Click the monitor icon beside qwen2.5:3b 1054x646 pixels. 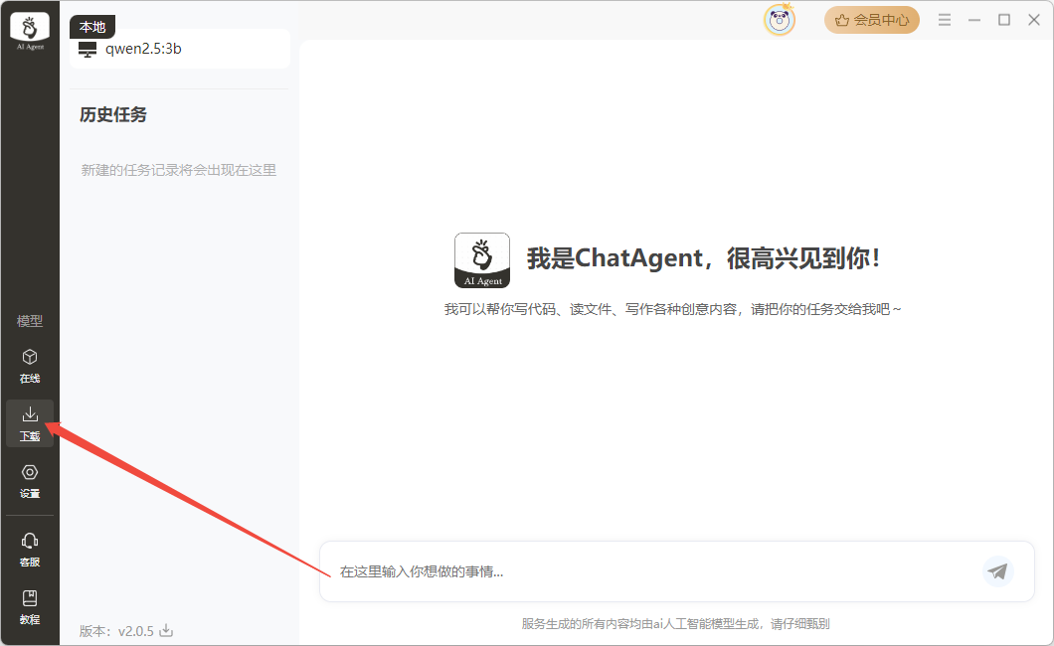(x=88, y=49)
